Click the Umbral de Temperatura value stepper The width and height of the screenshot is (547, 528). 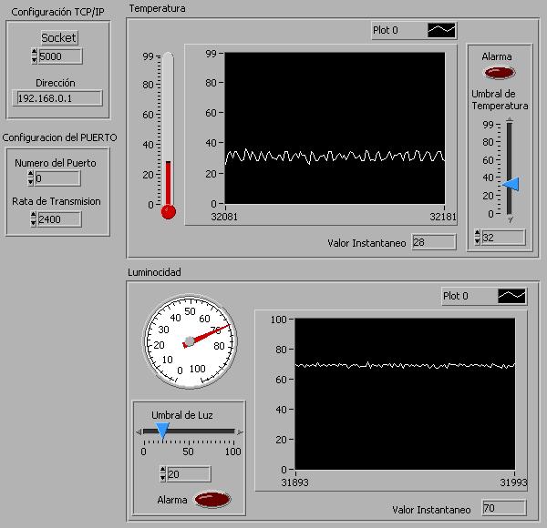[x=479, y=238]
